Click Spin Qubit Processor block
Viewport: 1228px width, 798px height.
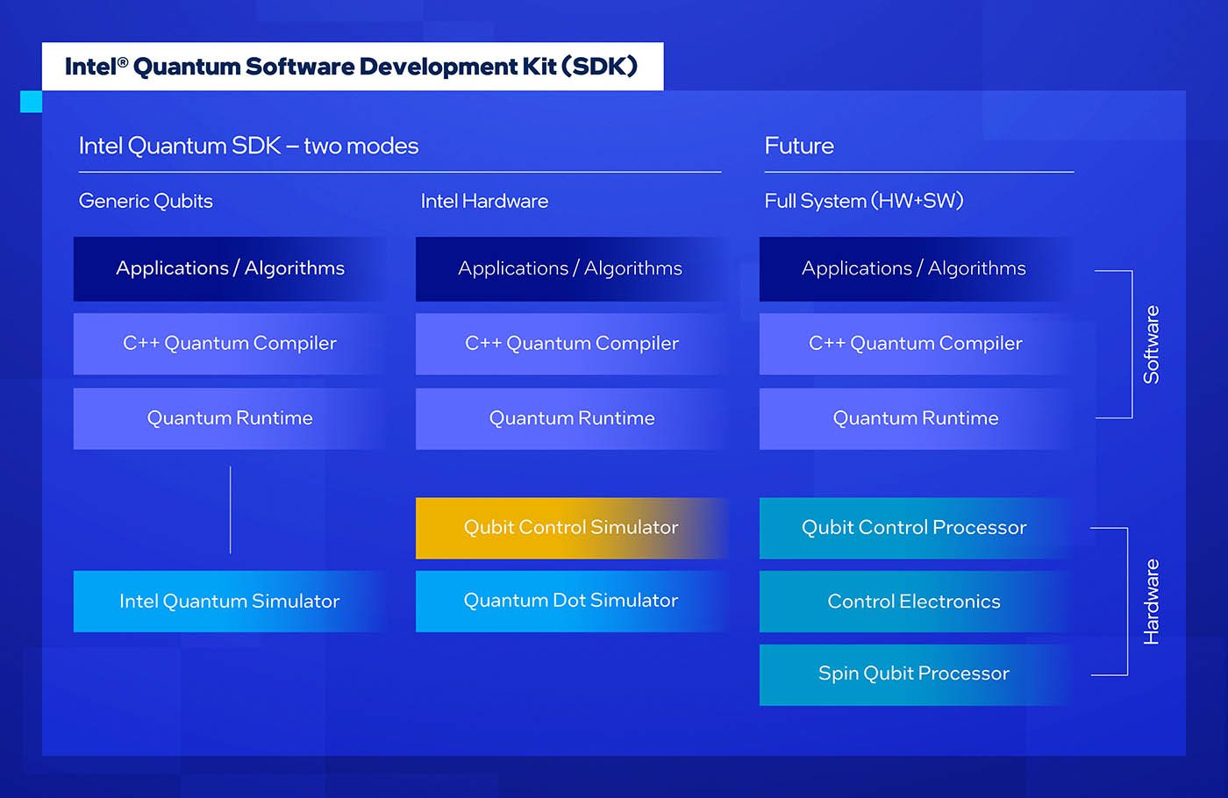(x=914, y=674)
